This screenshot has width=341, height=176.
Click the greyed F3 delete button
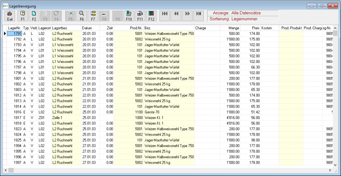(x=45, y=16)
